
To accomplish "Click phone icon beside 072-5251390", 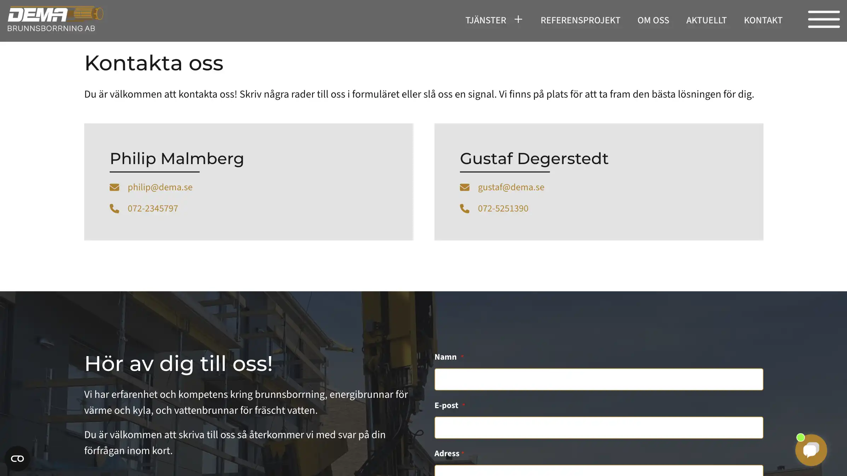I will pos(465,209).
